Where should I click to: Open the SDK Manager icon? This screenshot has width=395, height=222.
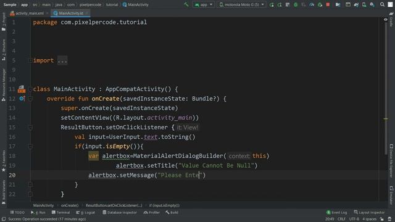click(x=372, y=4)
